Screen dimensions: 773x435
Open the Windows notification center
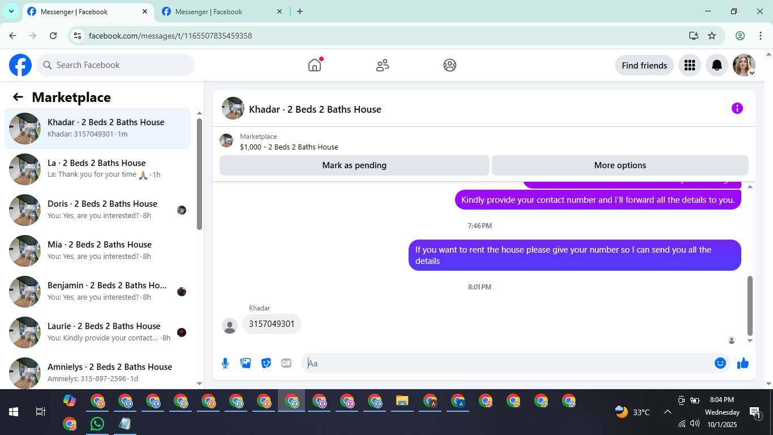[x=755, y=412]
